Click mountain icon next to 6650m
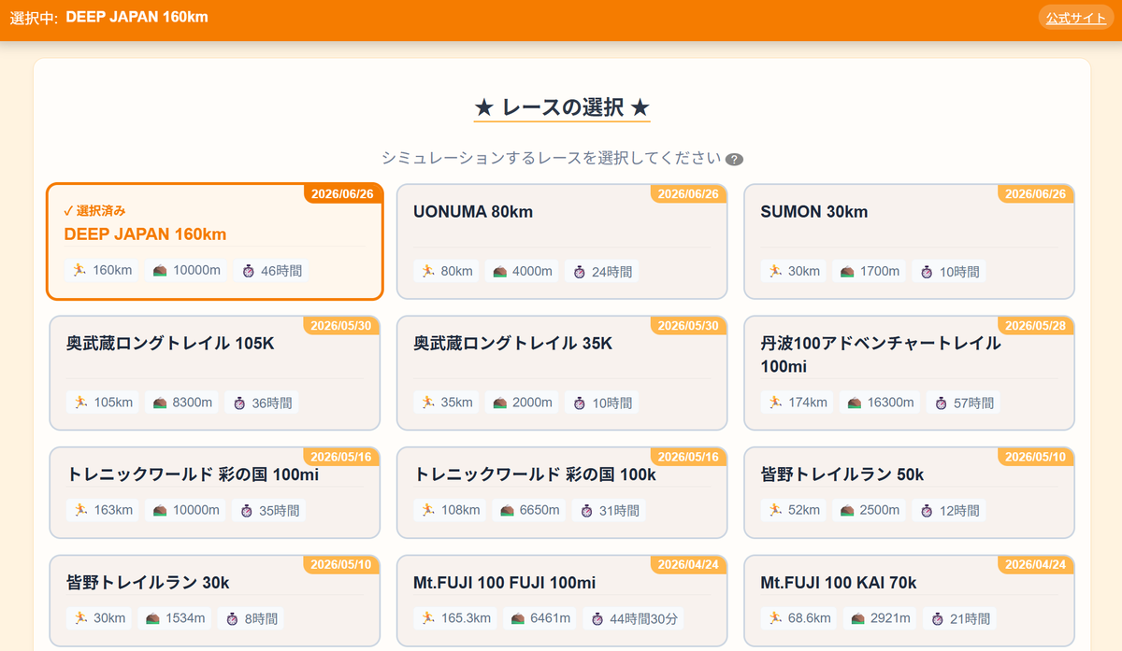This screenshot has width=1122, height=651. point(508,511)
